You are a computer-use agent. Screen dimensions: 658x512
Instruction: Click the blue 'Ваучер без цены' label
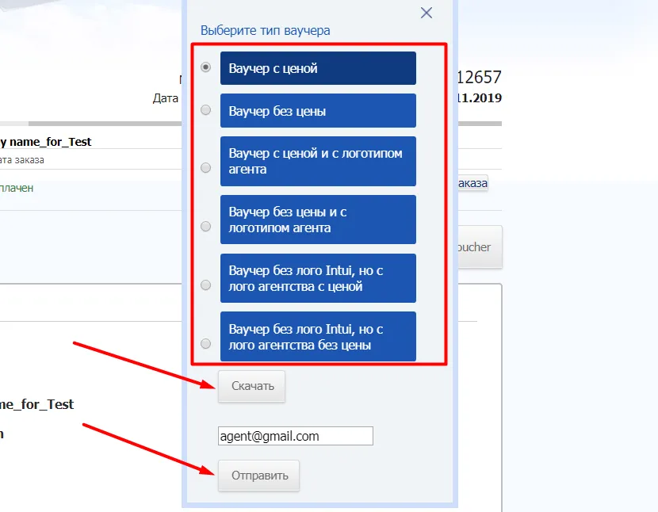pos(318,111)
